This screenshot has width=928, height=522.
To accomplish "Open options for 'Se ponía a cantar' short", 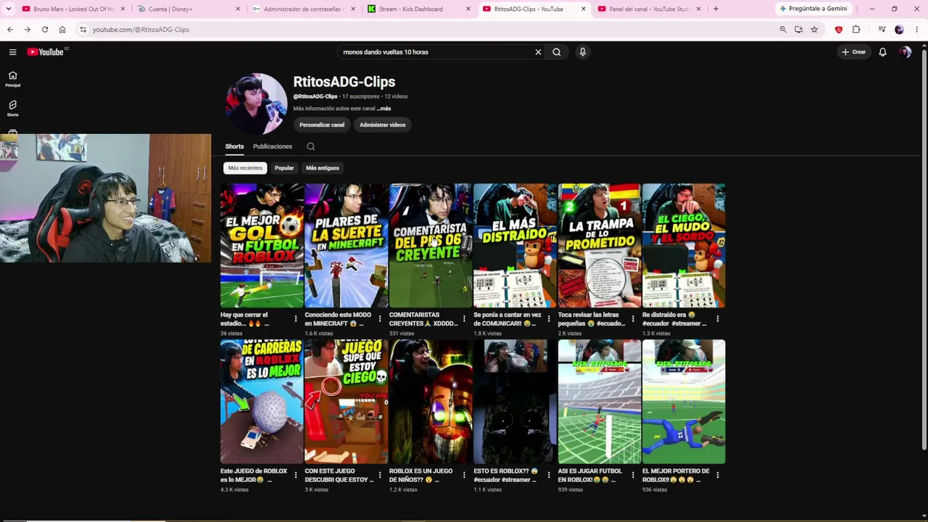I will (548, 318).
